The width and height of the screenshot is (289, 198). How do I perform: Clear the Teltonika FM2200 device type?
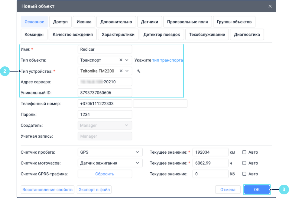(121, 71)
